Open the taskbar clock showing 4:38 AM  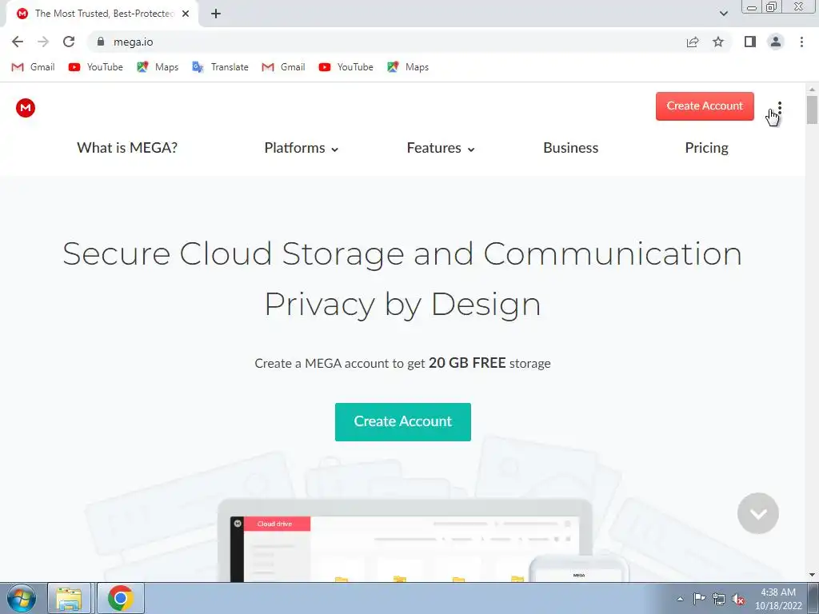pos(778,599)
